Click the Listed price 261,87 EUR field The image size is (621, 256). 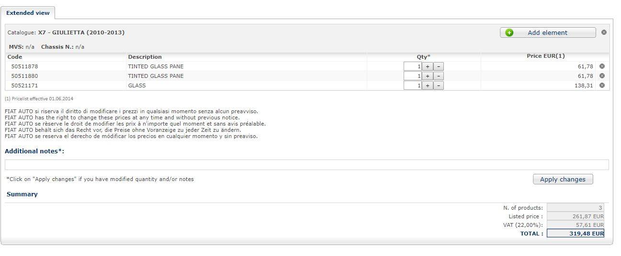pyautogui.click(x=576, y=216)
